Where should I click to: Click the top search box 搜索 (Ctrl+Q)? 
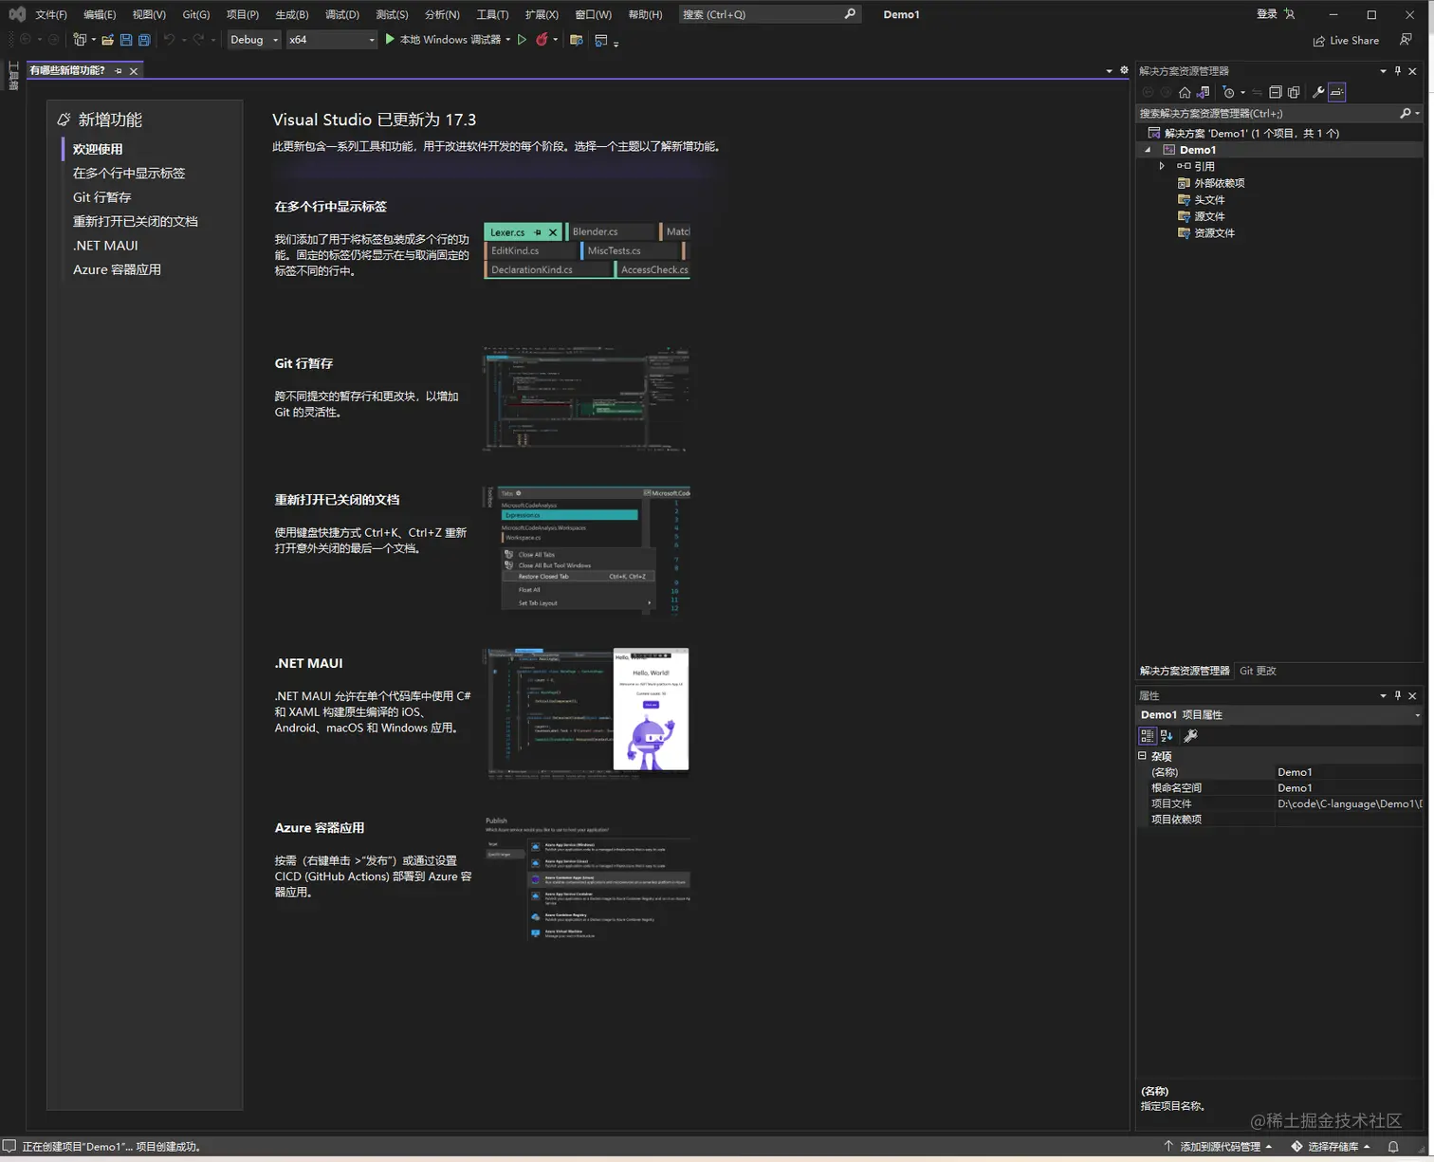pyautogui.click(x=768, y=14)
